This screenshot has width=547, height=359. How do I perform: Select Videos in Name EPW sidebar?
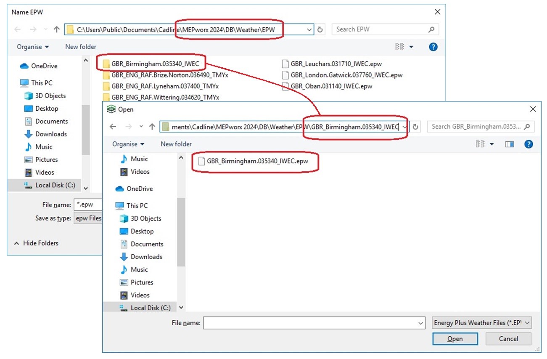(40, 172)
